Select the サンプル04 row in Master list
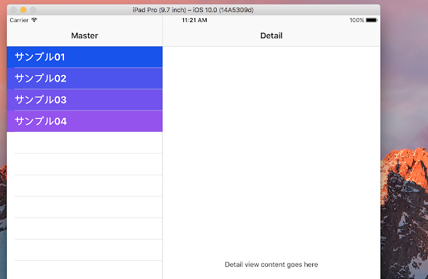This screenshot has height=279, width=428. pos(85,121)
